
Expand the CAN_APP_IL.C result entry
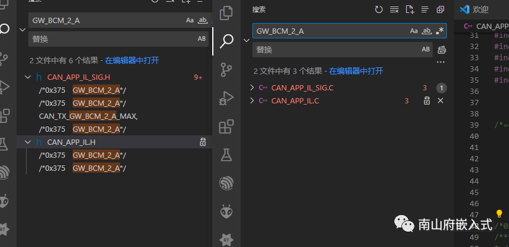click(252, 101)
